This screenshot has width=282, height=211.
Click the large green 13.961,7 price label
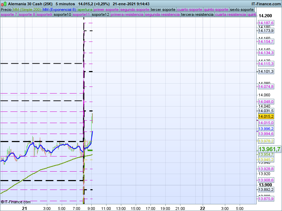tap(269, 149)
